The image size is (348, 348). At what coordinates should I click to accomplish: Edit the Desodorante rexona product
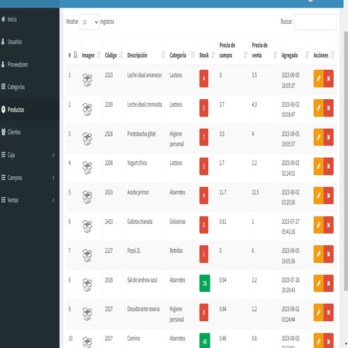[x=318, y=313]
